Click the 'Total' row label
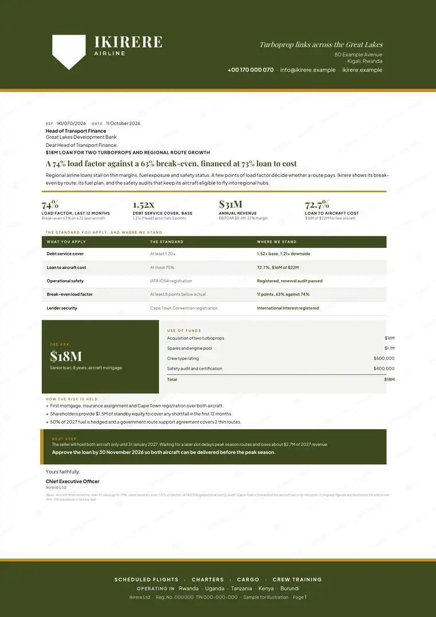The height and width of the screenshot is (617, 436). pos(172,379)
